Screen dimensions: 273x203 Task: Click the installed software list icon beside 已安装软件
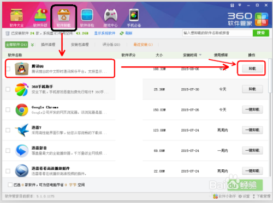click(x=8, y=33)
